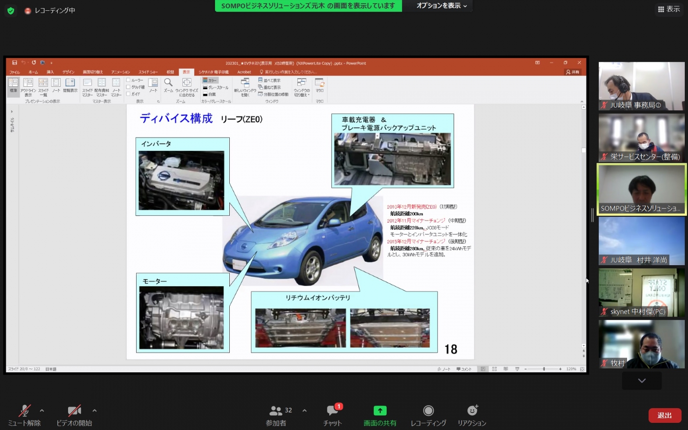Click the Zoom (ズーム) magnifier icon

168,85
